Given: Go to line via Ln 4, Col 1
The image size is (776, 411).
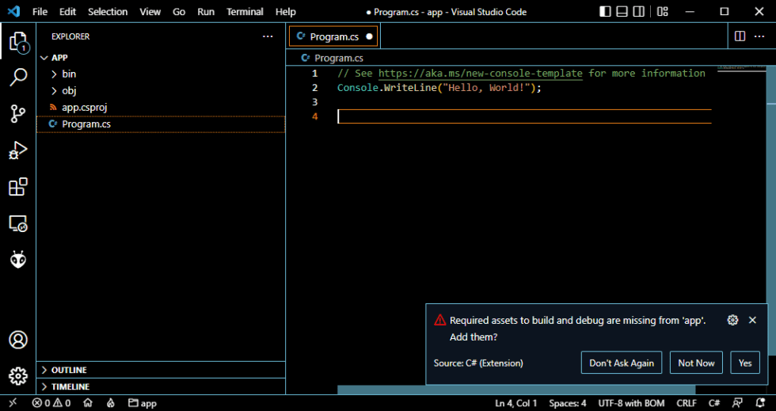Looking at the screenshot, I should pos(515,403).
